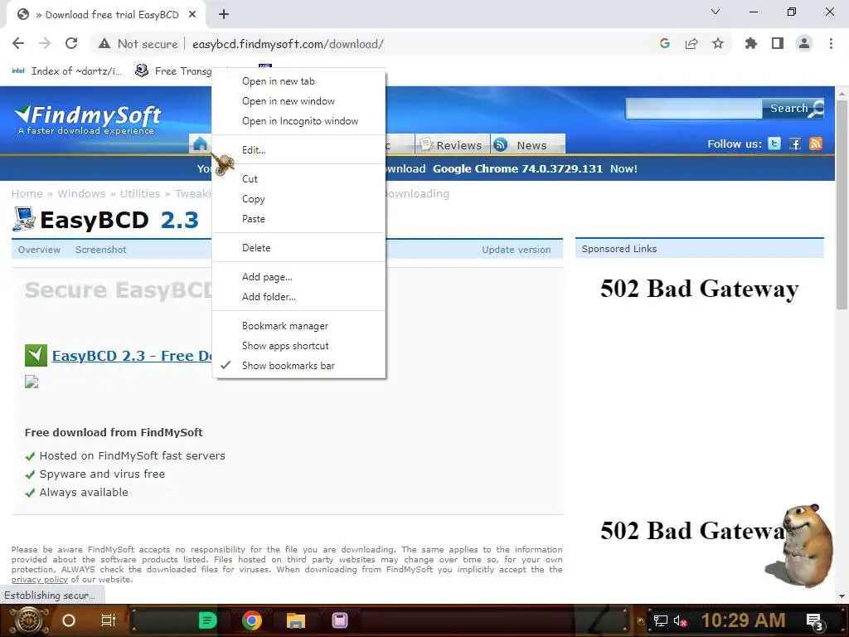The height and width of the screenshot is (637, 849).
Task: Open the Chrome profile avatar
Action: tap(804, 44)
